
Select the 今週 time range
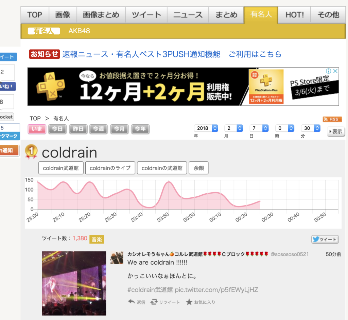tap(99, 129)
